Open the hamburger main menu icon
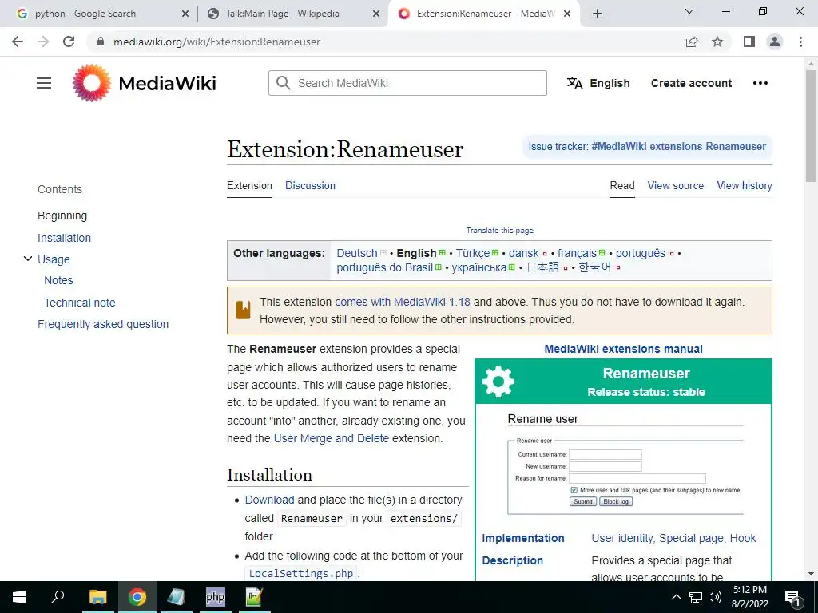The image size is (818, 613). (44, 83)
